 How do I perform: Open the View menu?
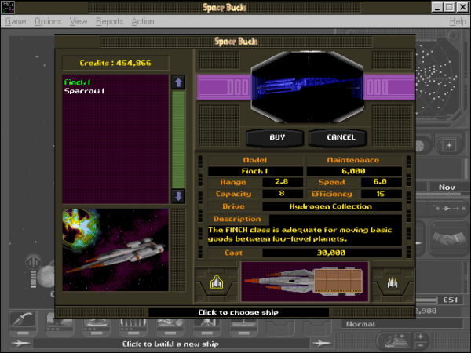(78, 21)
